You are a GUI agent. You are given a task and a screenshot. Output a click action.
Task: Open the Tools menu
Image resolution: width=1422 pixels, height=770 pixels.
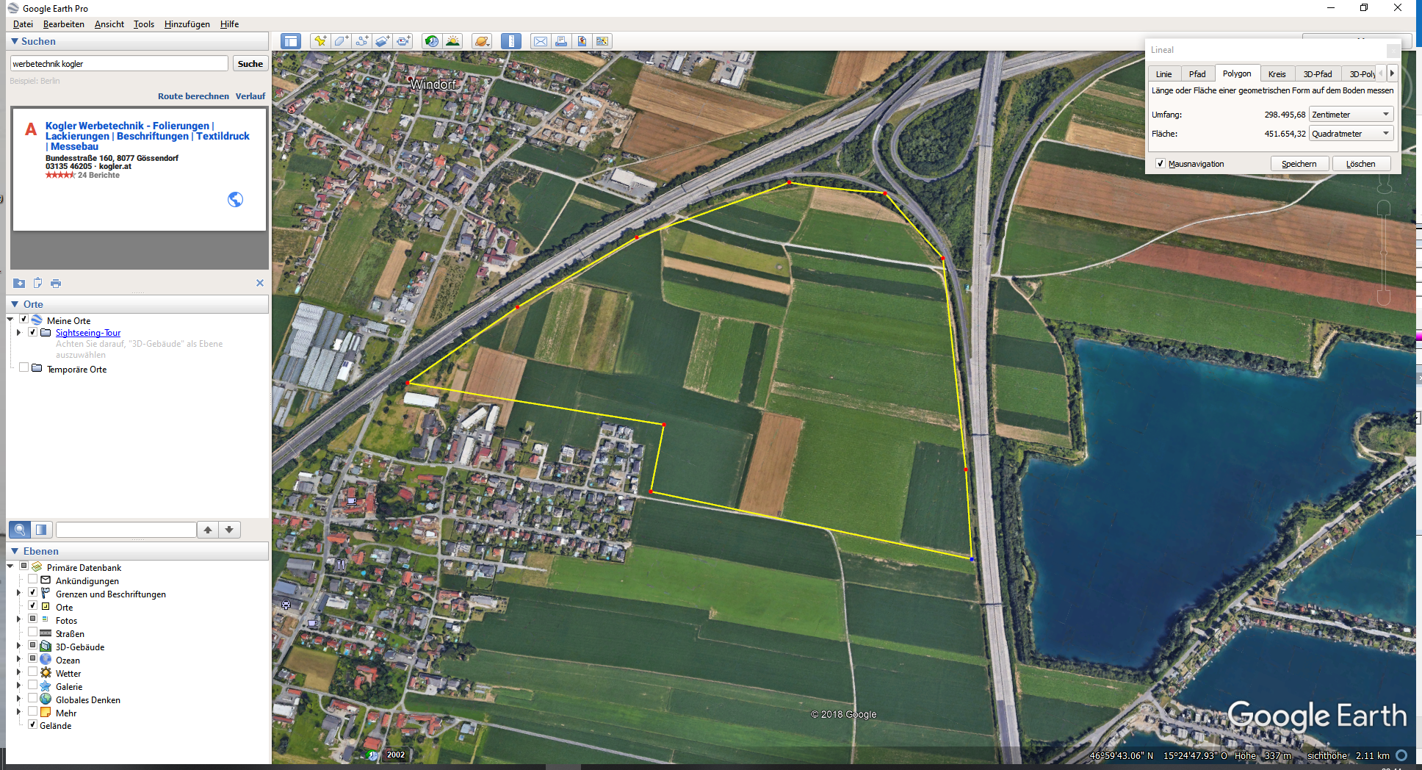point(144,24)
